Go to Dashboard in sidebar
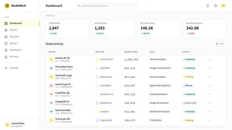 tap(20, 23)
